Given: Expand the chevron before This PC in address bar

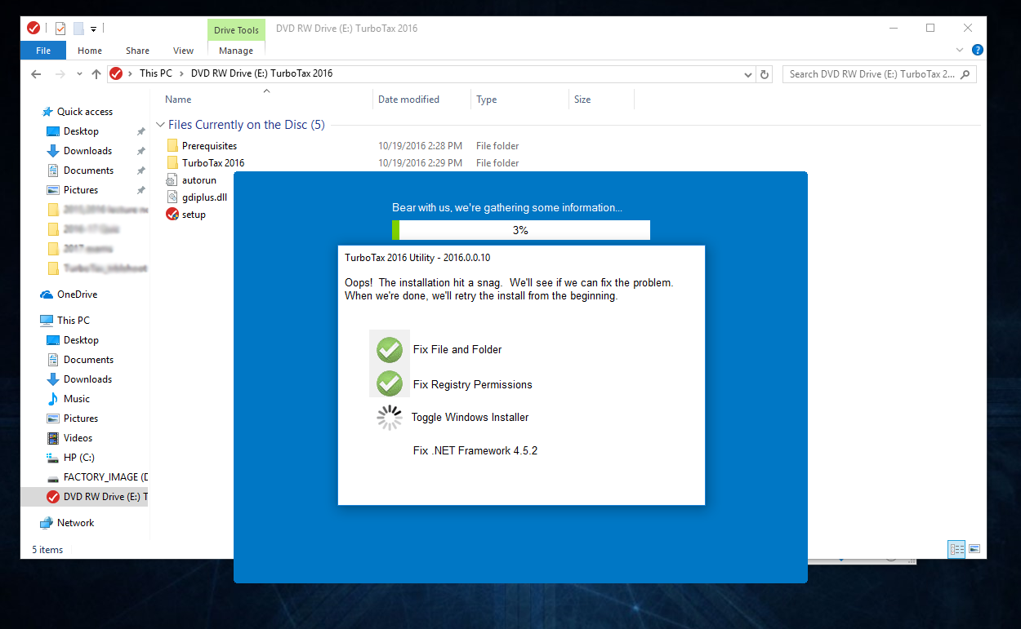Looking at the screenshot, I should 131,73.
